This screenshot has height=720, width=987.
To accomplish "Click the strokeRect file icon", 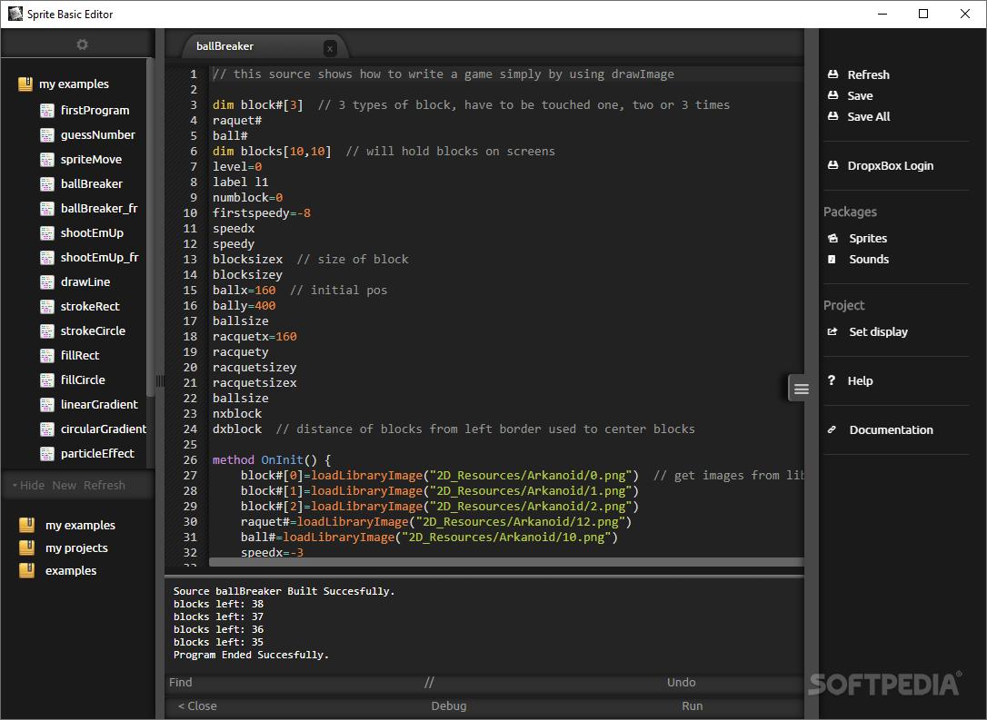I will (47, 307).
